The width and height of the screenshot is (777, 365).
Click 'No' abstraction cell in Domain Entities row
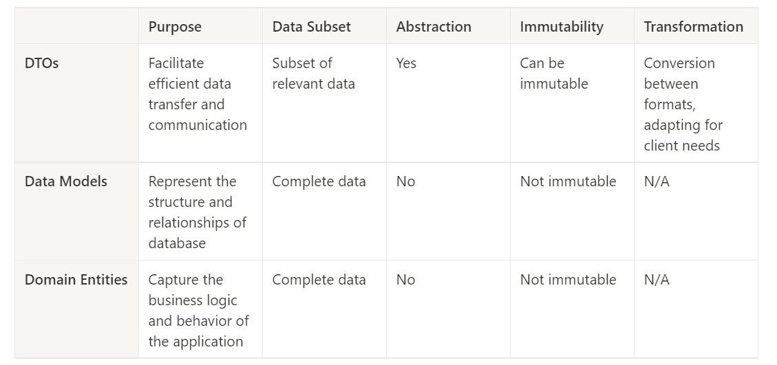pyautogui.click(x=405, y=279)
